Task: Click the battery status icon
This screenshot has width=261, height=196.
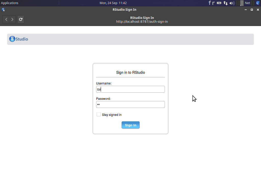Action: coord(219,3)
